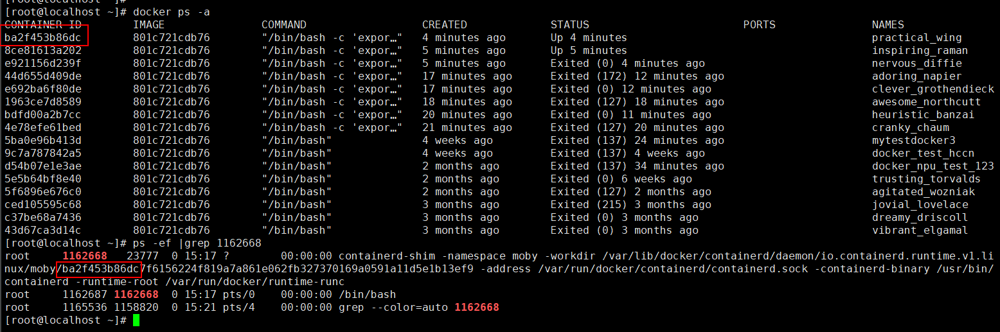Image resolution: width=1000 pixels, height=332 pixels.
Task: Click the container name vibrant_elgamal
Action: point(920,231)
